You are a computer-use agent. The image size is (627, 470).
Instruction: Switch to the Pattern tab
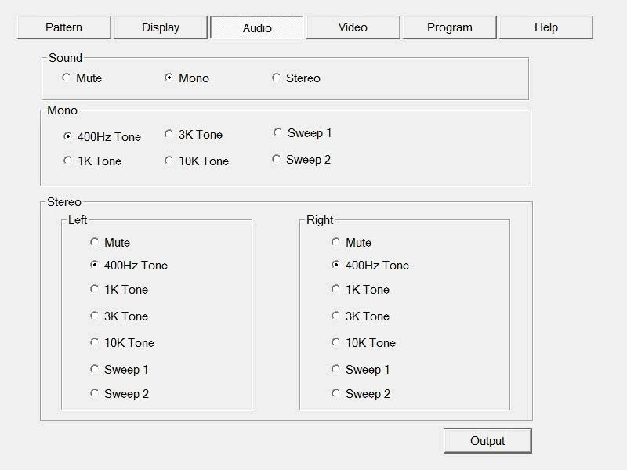(x=64, y=27)
